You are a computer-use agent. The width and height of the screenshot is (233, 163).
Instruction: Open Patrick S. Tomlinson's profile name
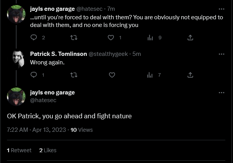tap(58, 54)
